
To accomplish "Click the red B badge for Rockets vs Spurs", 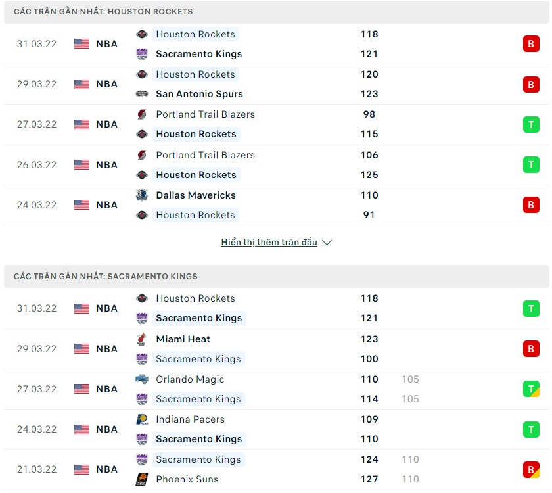I will pyautogui.click(x=531, y=84).
